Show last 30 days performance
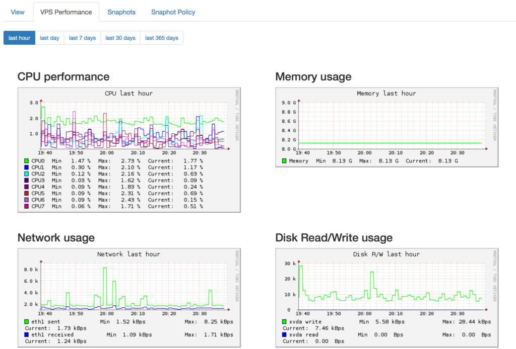This screenshot has height=349, width=516. point(120,38)
